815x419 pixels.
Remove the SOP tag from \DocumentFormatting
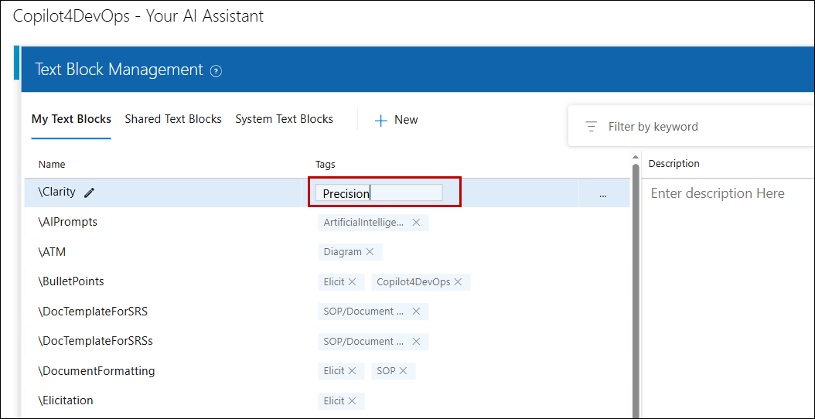[403, 370]
